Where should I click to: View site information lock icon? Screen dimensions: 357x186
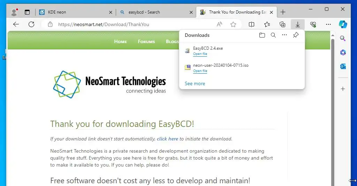tap(50, 24)
